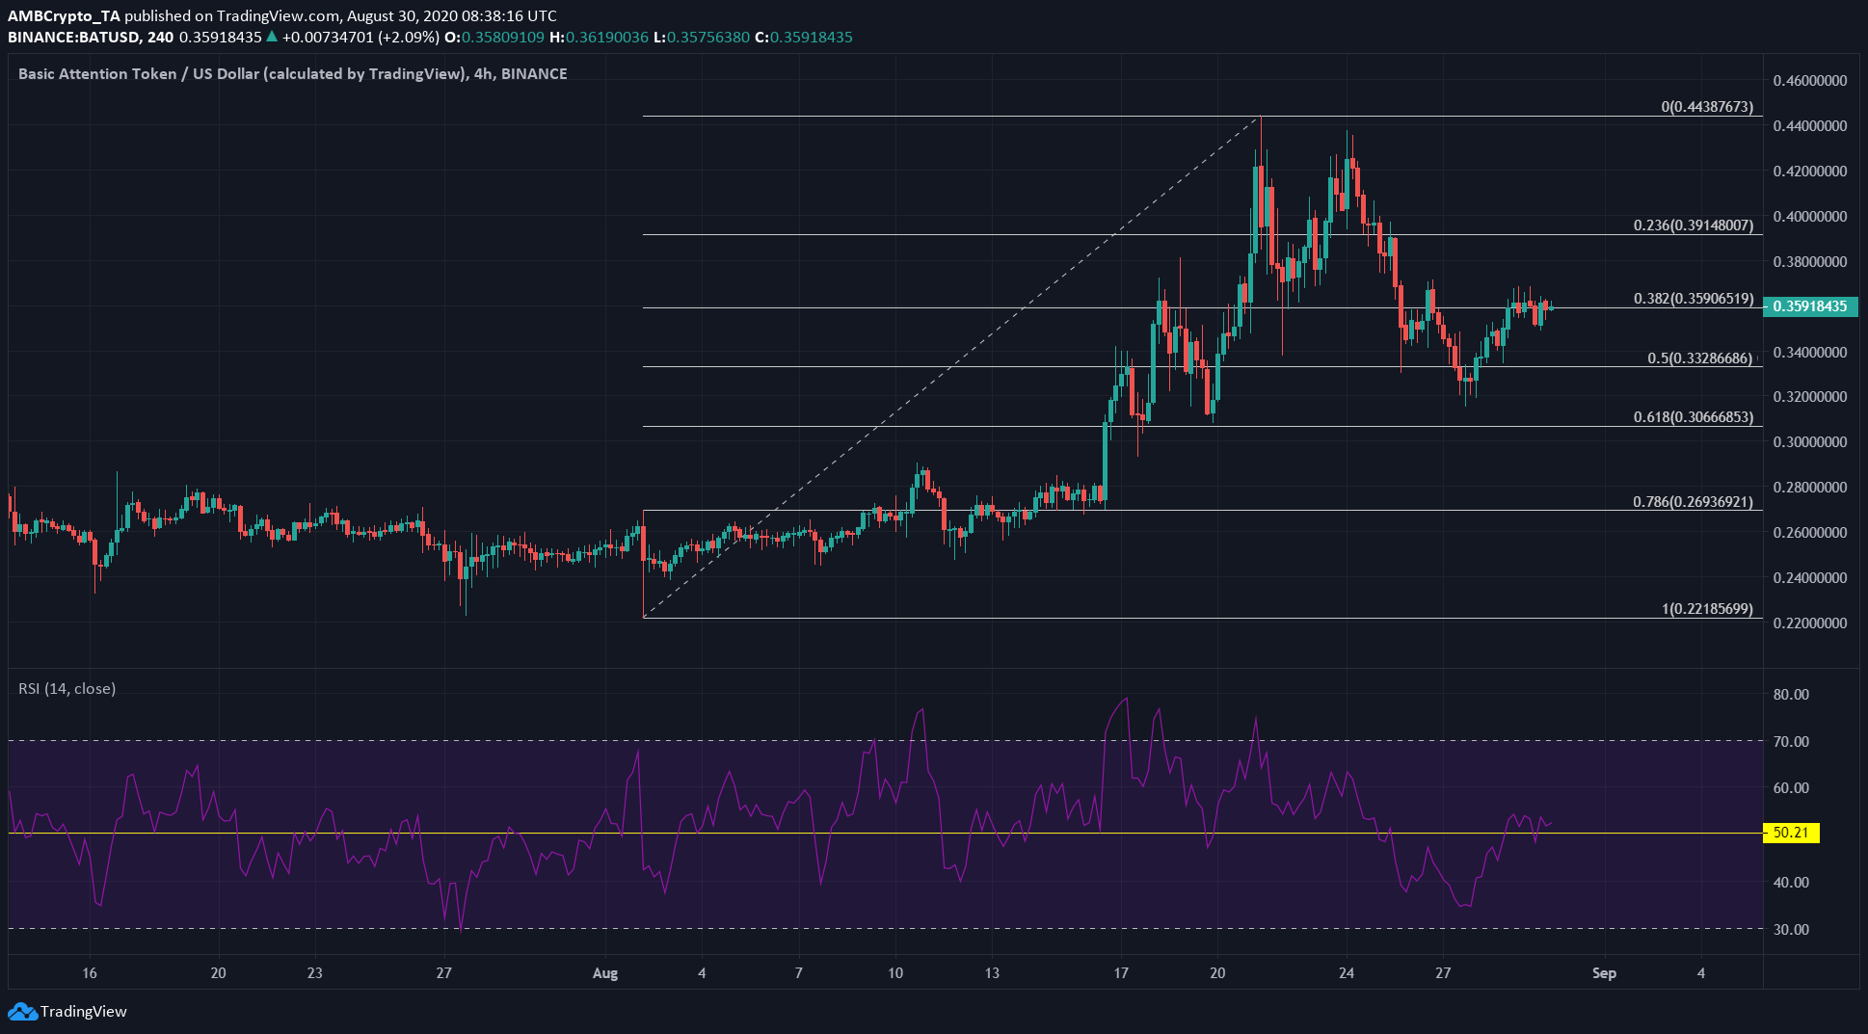Screen dimensions: 1868x1034
Task: Select the 0.236(0.39148007) Fibonacci label
Action: (x=1693, y=225)
